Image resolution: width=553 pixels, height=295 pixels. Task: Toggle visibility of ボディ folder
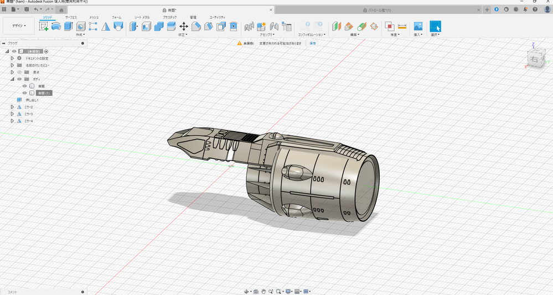19,79
